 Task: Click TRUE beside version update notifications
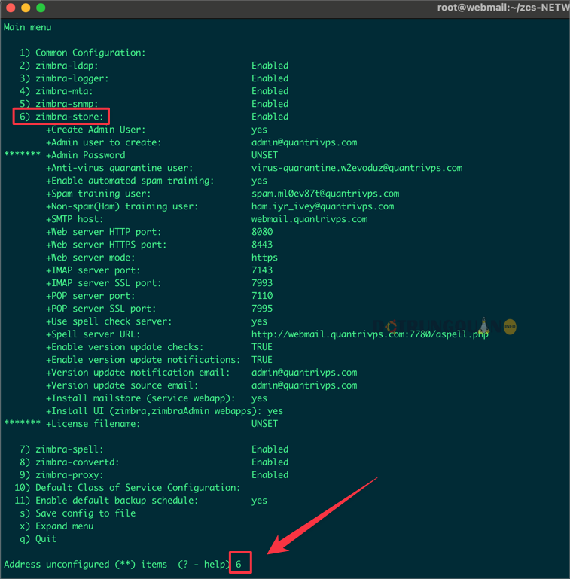262,360
